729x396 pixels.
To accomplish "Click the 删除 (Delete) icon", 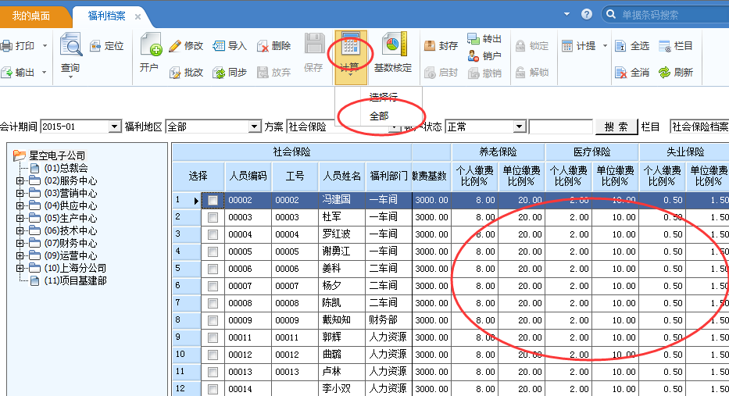I will [x=263, y=46].
